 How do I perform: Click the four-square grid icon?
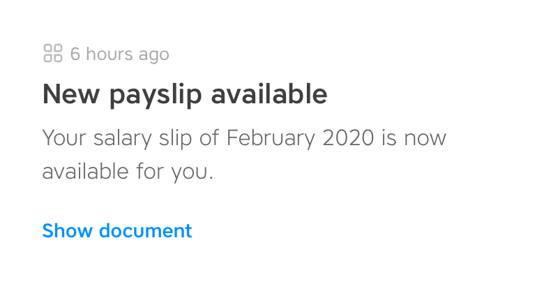click(53, 53)
